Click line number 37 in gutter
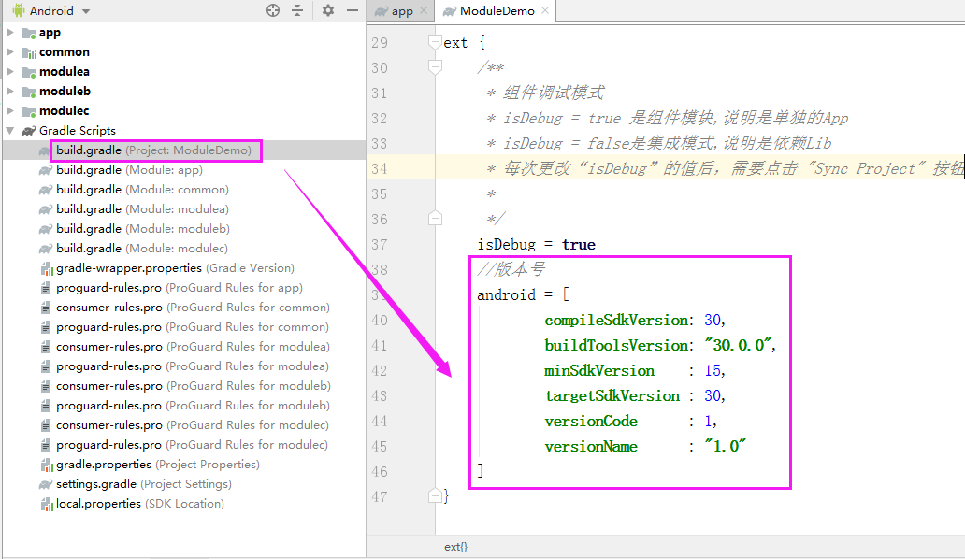 pos(380,245)
